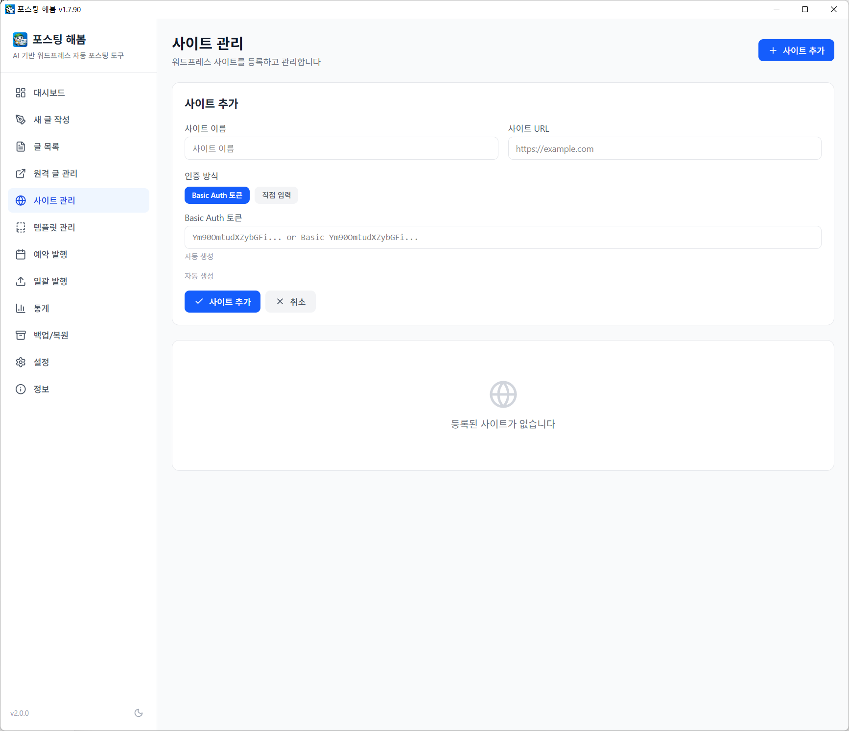Image resolution: width=849 pixels, height=731 pixels.
Task: Cancel the form with 취소 button
Action: pos(290,302)
